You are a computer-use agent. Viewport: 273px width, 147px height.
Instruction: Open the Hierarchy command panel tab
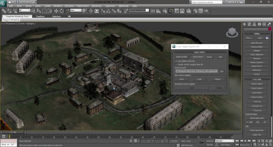[254, 24]
